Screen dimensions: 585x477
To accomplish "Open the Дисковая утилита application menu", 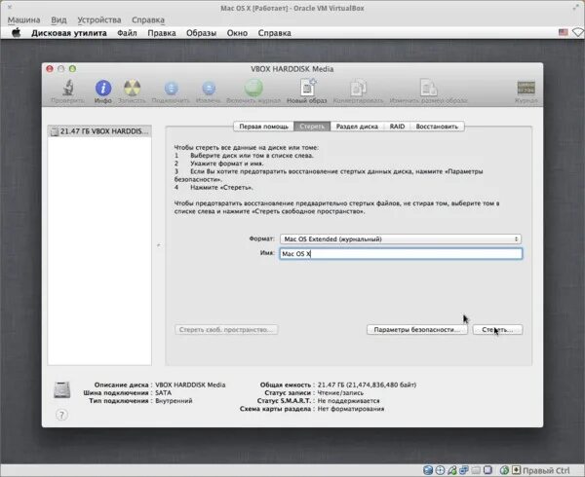I will pyautogui.click(x=69, y=33).
